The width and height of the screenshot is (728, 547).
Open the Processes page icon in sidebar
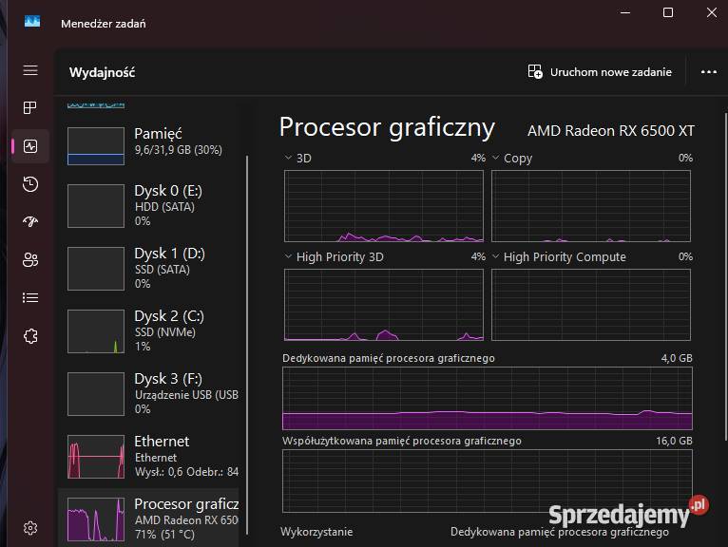pyautogui.click(x=30, y=107)
